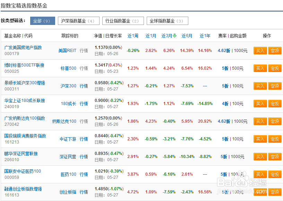
Task: View 行情 for 深证民营
Action: click(x=84, y=157)
